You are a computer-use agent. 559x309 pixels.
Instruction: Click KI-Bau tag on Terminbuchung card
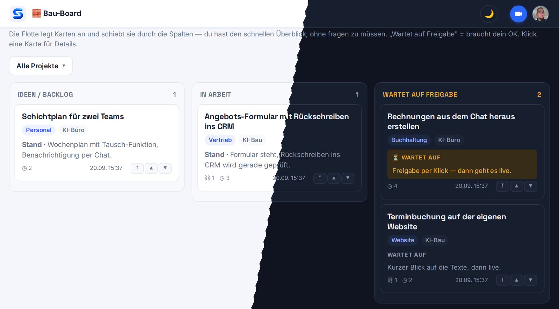(x=435, y=240)
